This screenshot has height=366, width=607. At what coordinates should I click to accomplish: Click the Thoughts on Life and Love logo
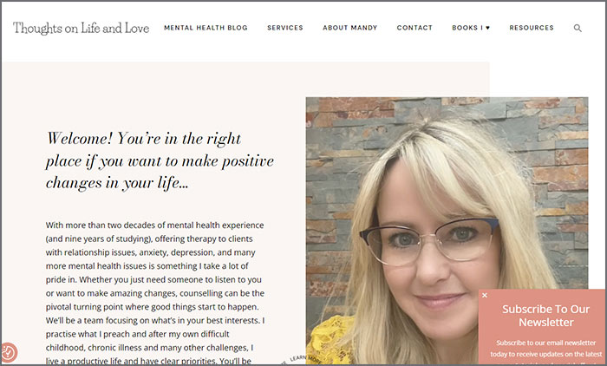click(81, 28)
